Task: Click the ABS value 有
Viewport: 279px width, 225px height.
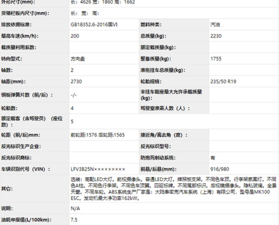Action: [x=212, y=158]
